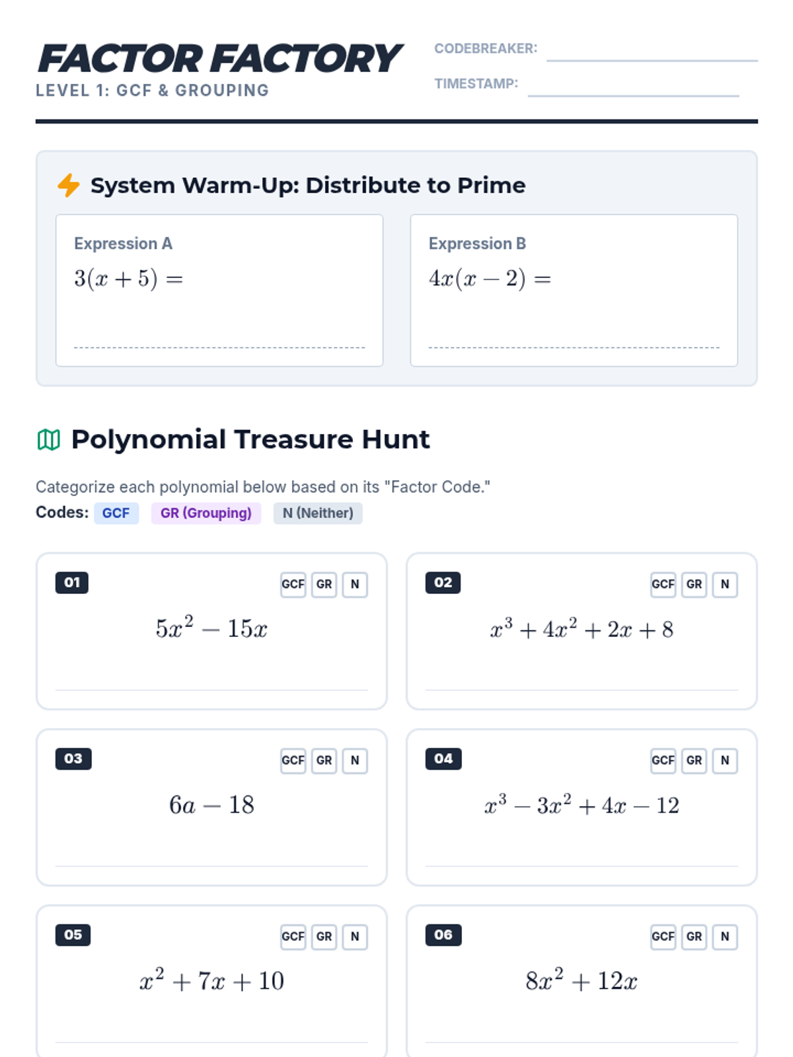Tick GR for problem 04
This screenshot has width=793, height=1057.
coord(694,760)
